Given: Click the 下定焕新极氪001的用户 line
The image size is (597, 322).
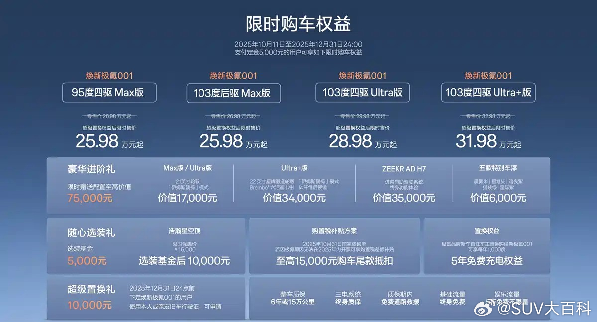Looking at the screenshot, I should tap(161, 297).
